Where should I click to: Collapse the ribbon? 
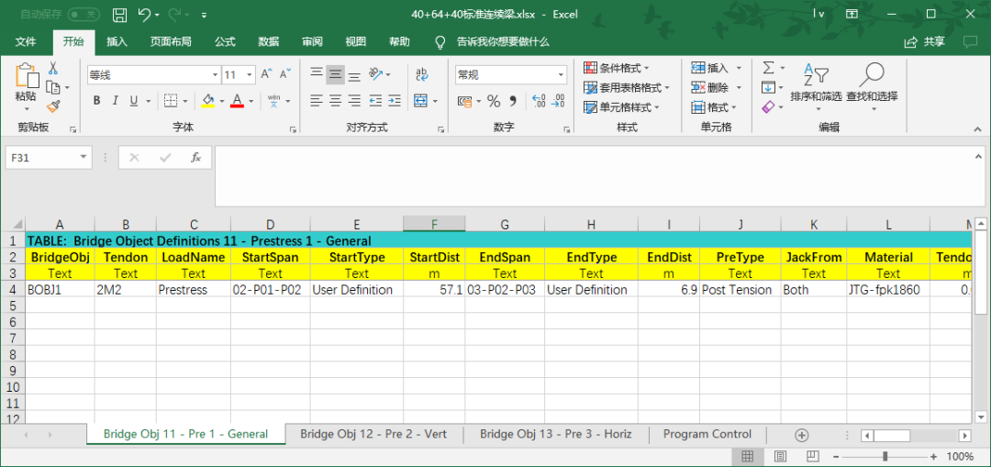pos(978,128)
